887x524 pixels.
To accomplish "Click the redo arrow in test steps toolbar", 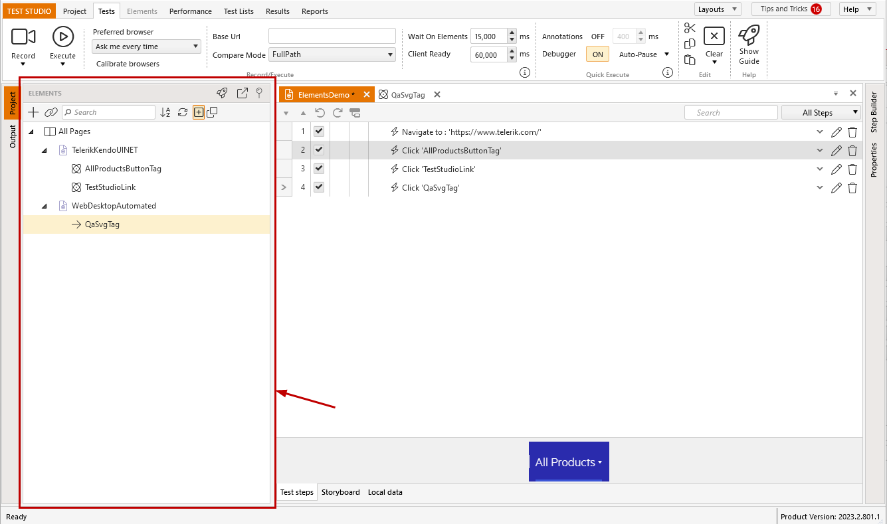I will click(x=338, y=113).
